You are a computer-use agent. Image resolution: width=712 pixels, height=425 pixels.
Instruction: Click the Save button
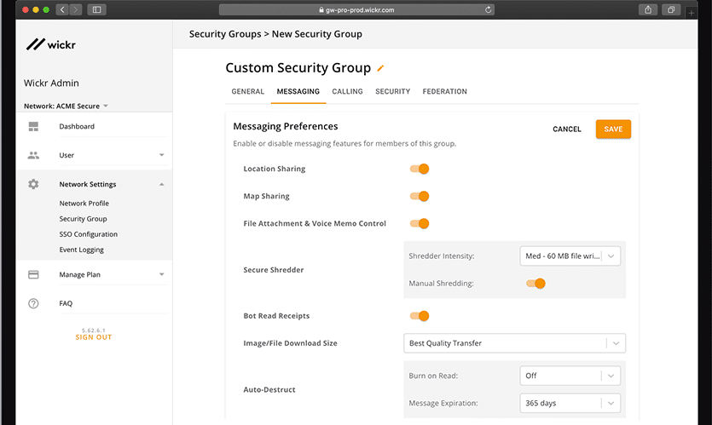click(613, 129)
